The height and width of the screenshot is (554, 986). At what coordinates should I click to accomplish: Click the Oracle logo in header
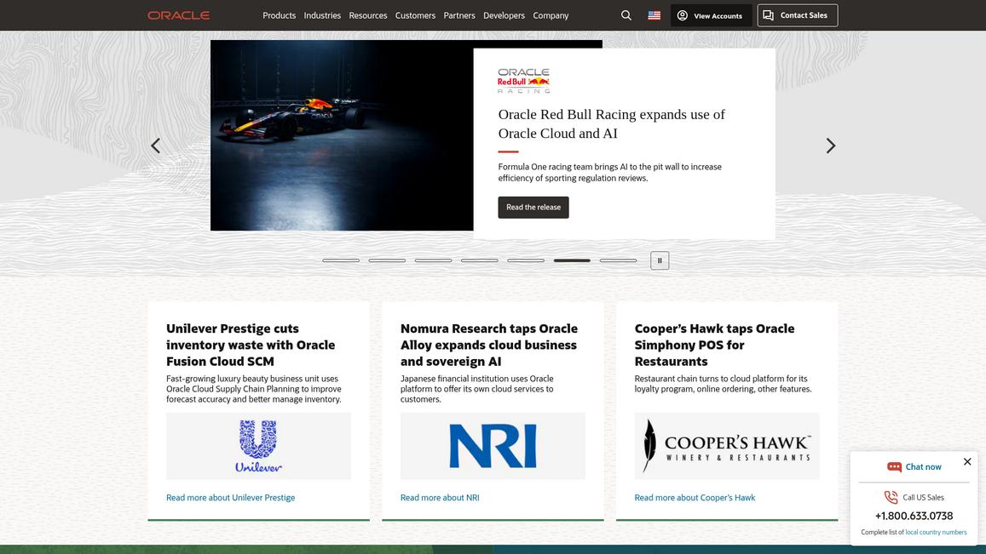point(179,15)
